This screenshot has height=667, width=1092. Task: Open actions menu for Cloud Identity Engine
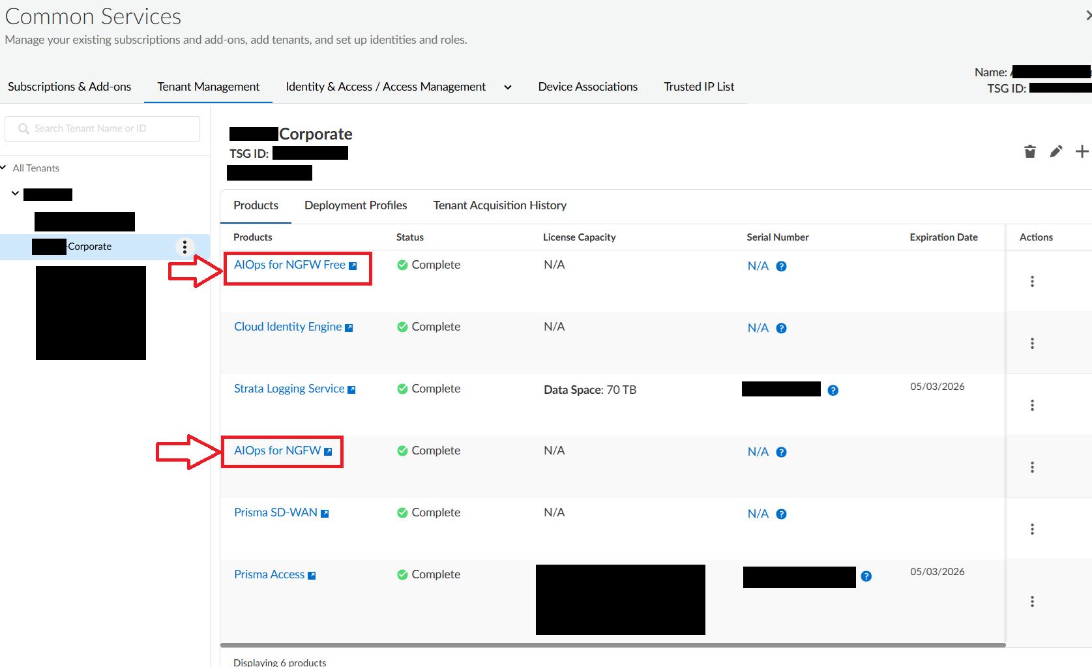1032,343
